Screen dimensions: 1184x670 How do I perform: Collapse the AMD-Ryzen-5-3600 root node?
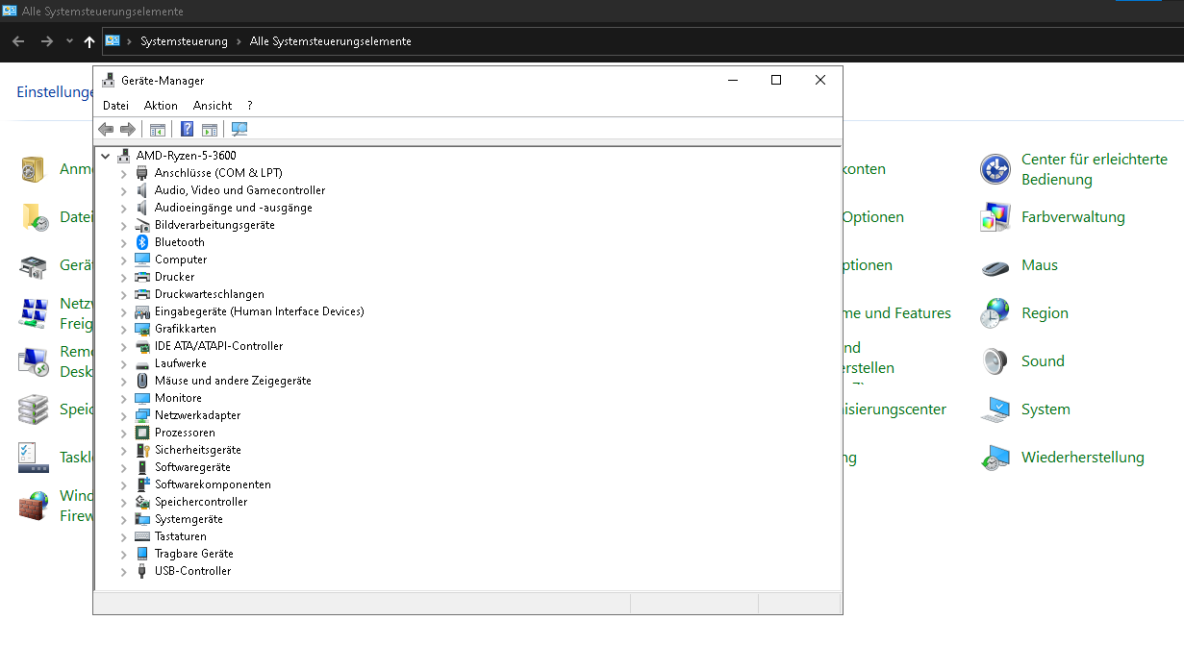point(106,156)
